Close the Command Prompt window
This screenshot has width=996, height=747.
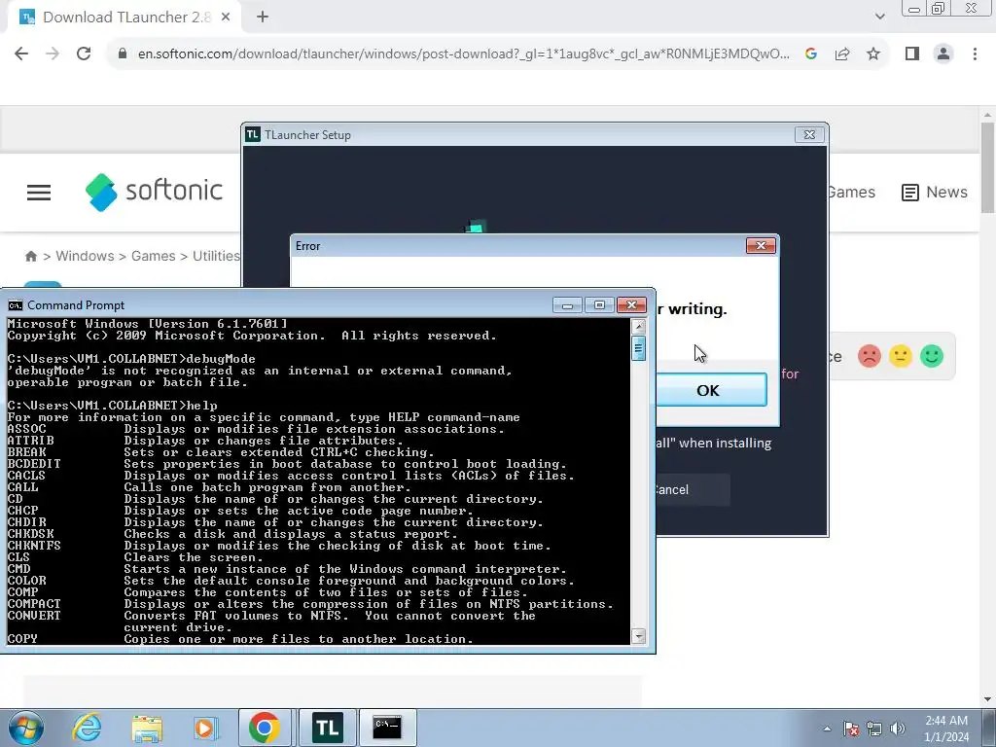coord(631,305)
